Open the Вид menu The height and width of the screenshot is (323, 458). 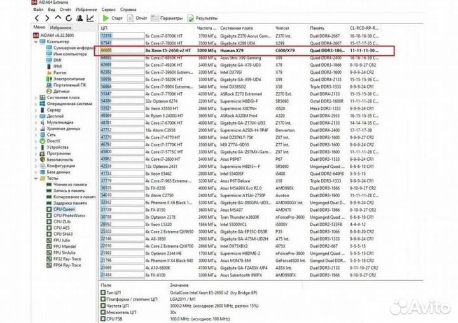(52, 10)
